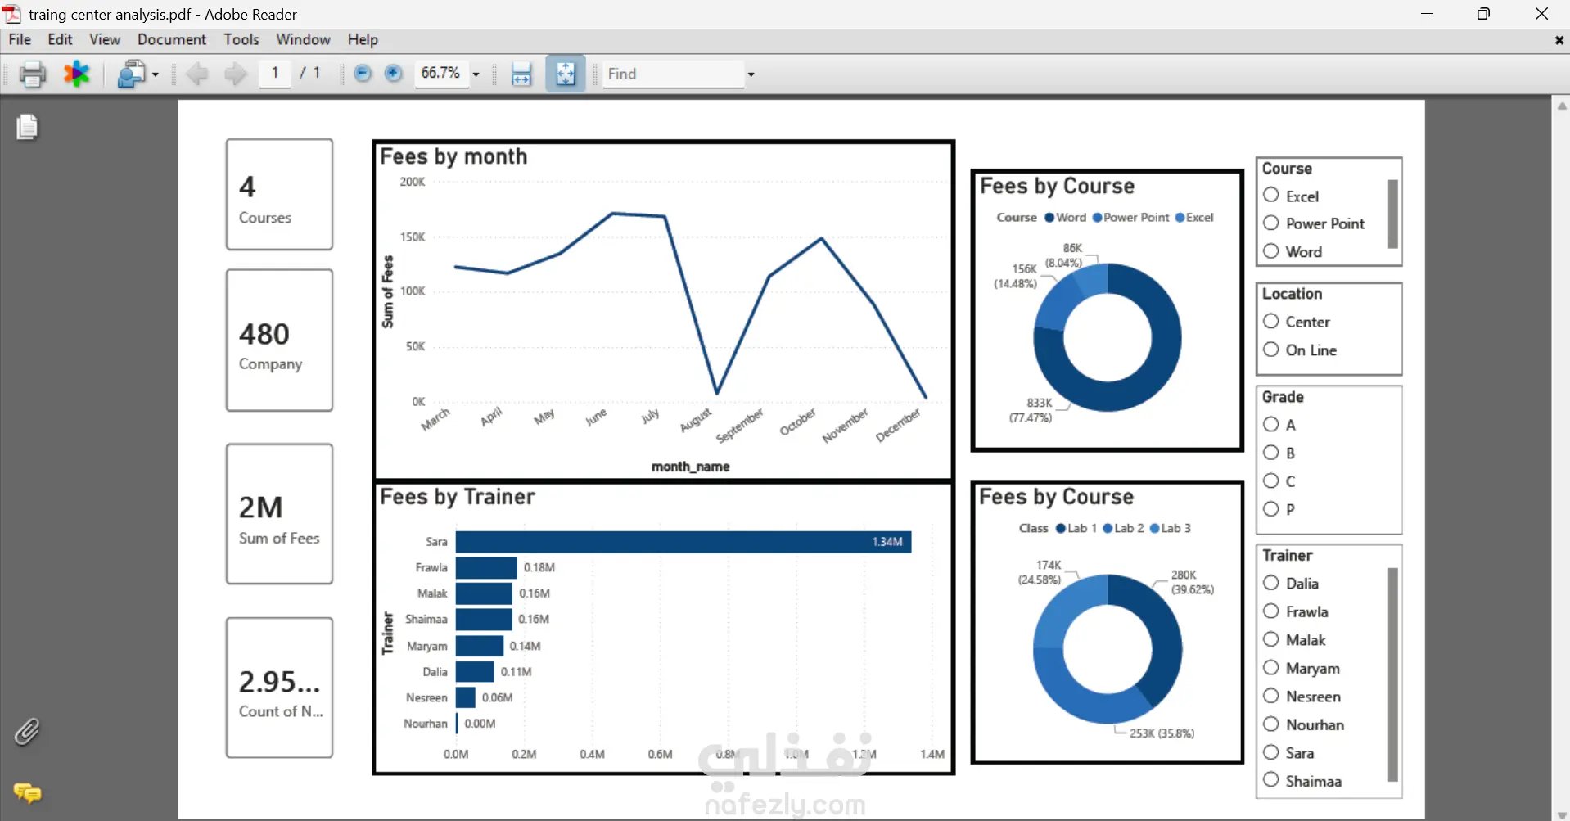The height and width of the screenshot is (821, 1570).
Task: Click the Trainer slicer scrollbar
Action: 1392,674
